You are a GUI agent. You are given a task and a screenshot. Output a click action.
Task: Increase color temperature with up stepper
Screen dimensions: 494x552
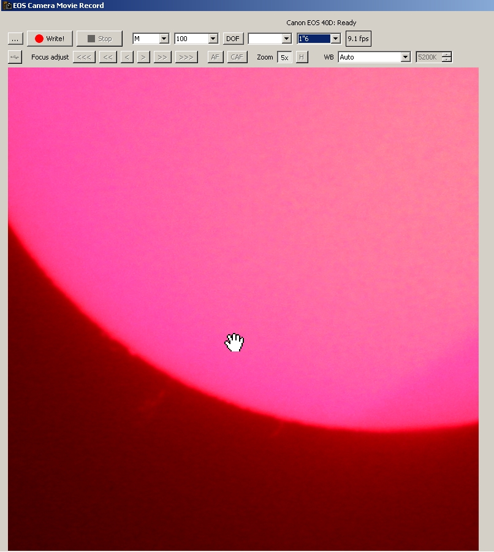[x=447, y=55]
